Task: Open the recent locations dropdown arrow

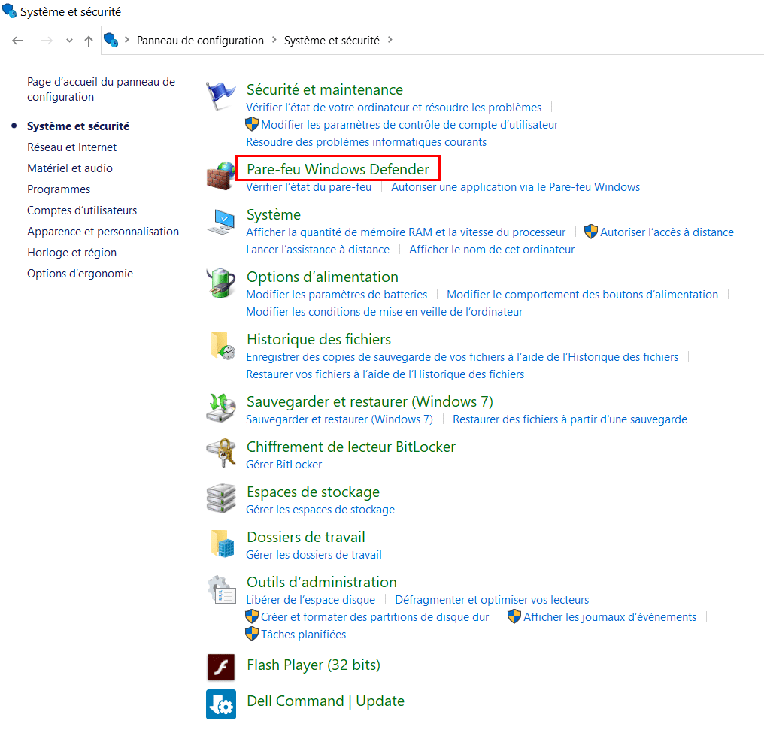Action: click(x=69, y=41)
